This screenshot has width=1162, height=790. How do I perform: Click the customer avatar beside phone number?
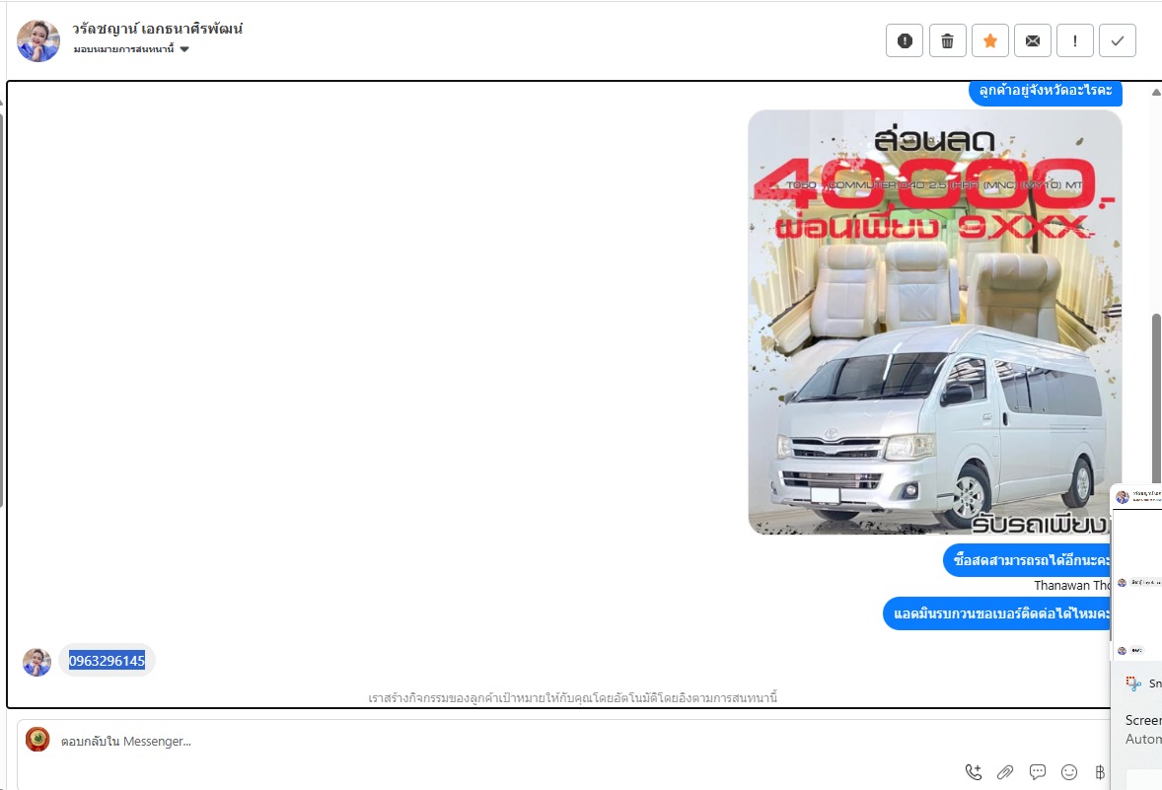click(37, 662)
